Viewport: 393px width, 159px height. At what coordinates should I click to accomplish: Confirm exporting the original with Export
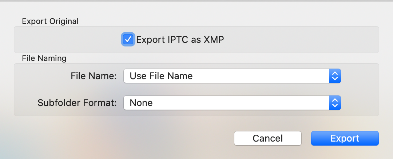pyautogui.click(x=345, y=138)
